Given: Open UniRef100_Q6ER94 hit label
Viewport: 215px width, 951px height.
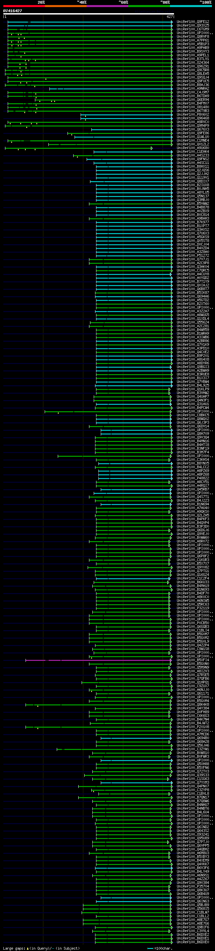Looking at the screenshot, I should [x=193, y=100].
